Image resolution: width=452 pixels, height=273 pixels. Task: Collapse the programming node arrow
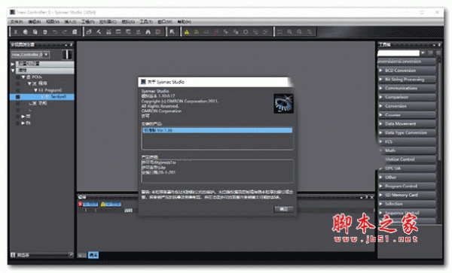click(x=13, y=70)
